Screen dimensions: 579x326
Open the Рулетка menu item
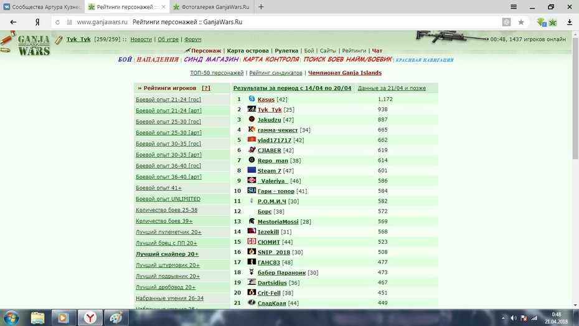tap(286, 50)
